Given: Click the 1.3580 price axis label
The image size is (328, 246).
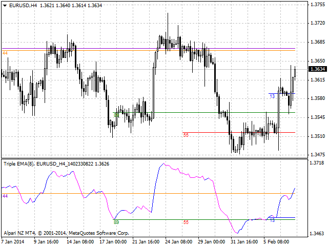Looking at the screenshot, I should pos(318,98).
